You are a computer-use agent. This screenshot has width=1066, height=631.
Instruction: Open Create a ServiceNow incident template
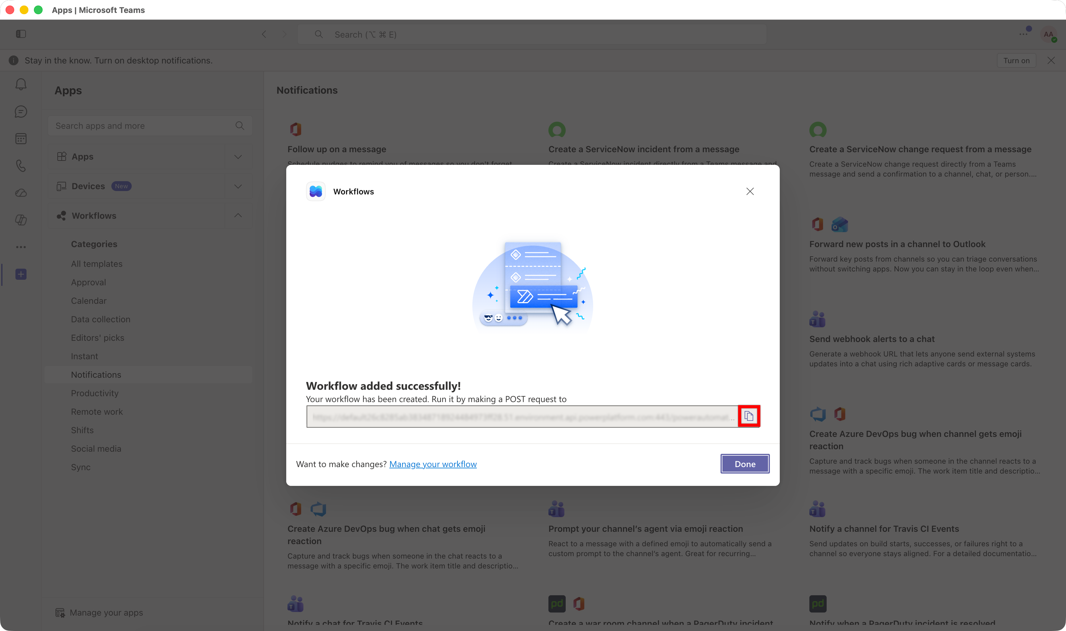(643, 149)
